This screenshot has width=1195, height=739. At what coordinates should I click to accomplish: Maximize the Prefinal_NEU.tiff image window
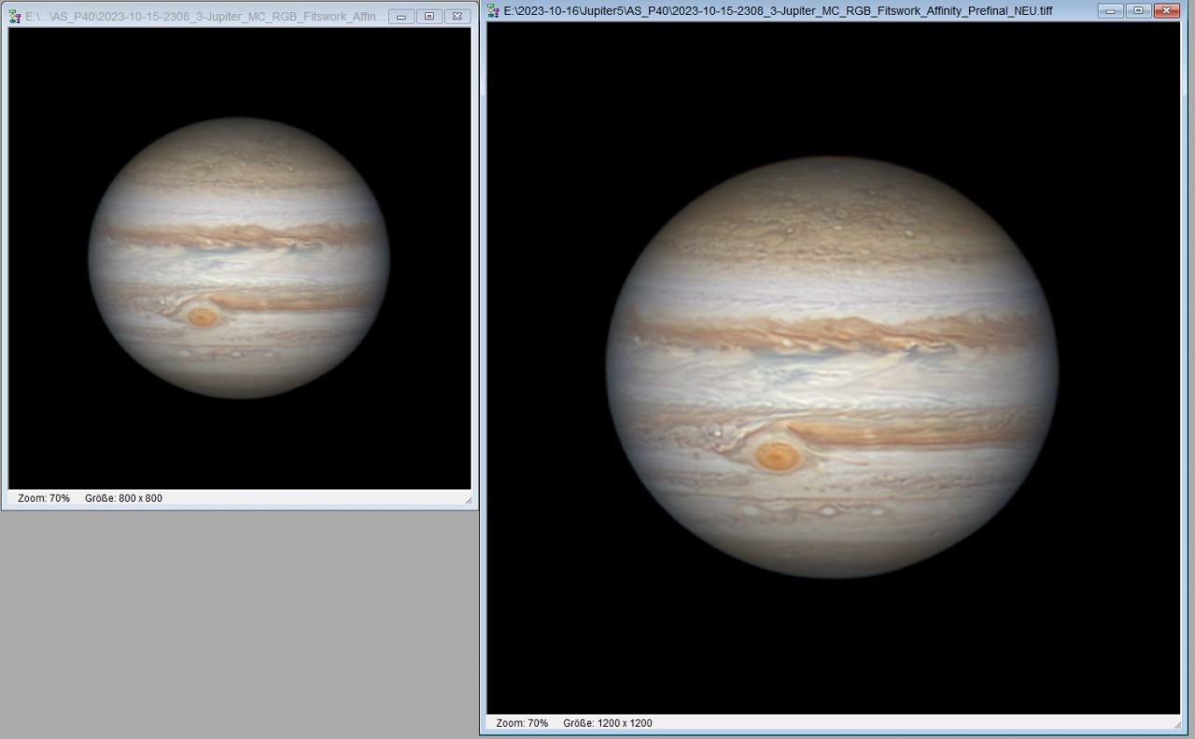tap(1138, 10)
